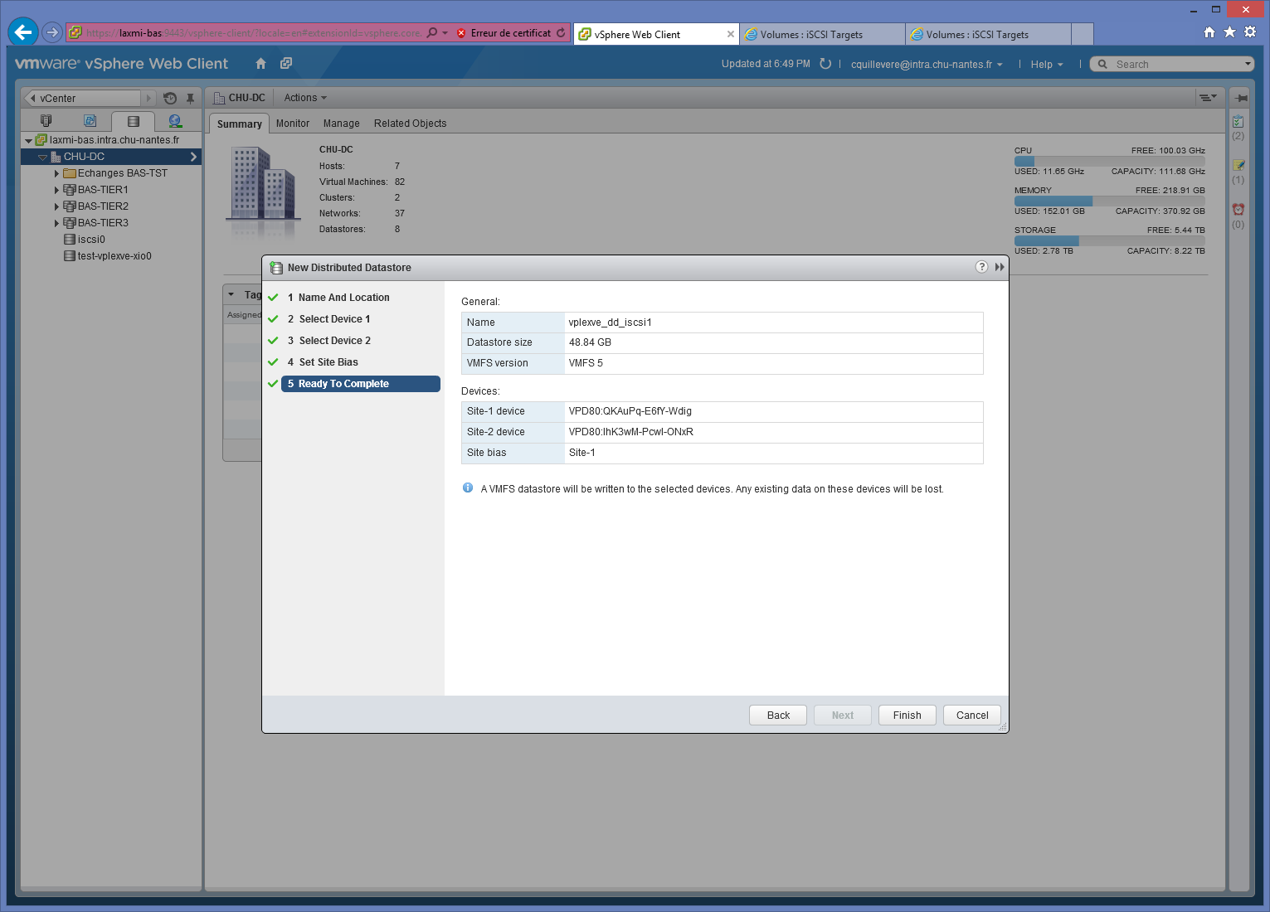The height and width of the screenshot is (912, 1270).
Task: Click the navigation history icon
Action: coord(170,98)
